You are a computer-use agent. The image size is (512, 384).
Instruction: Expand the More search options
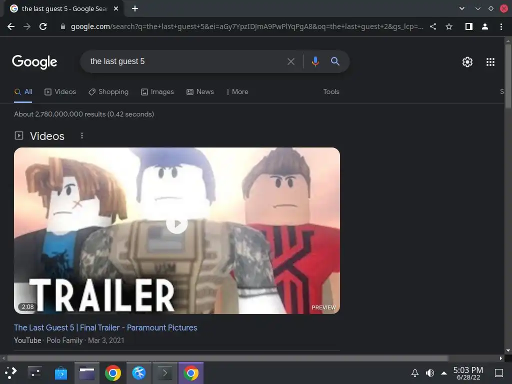point(237,92)
